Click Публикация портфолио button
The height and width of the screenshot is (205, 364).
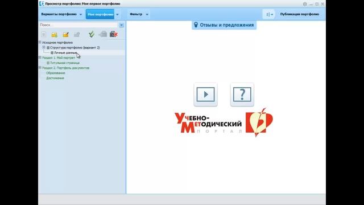(x=300, y=14)
